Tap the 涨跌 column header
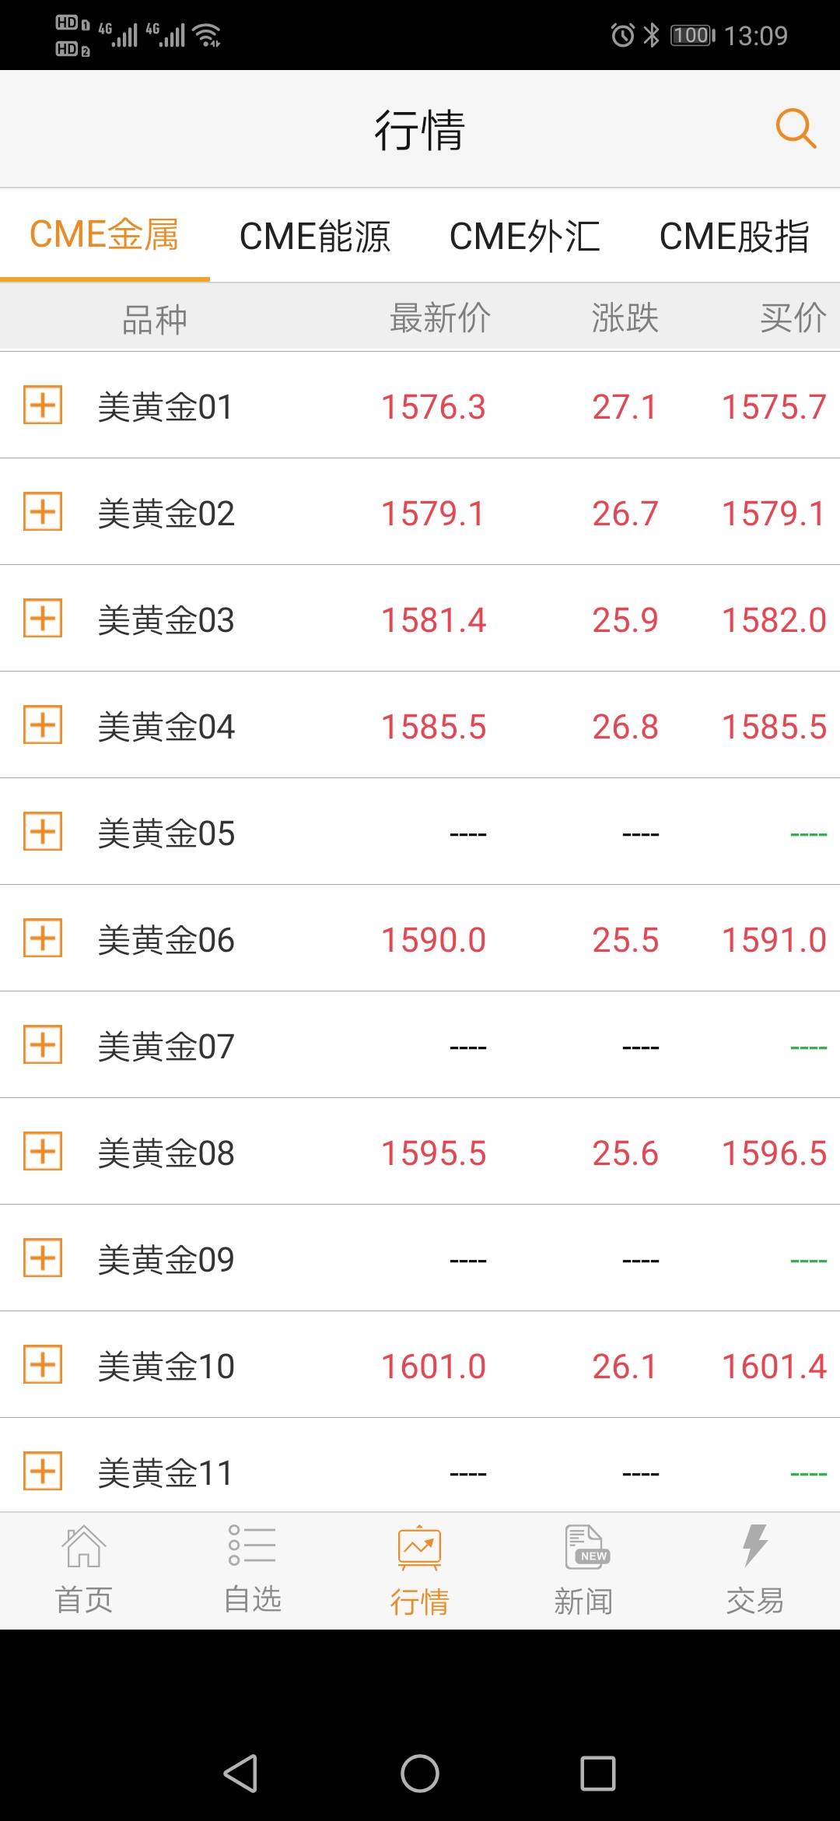 point(625,318)
